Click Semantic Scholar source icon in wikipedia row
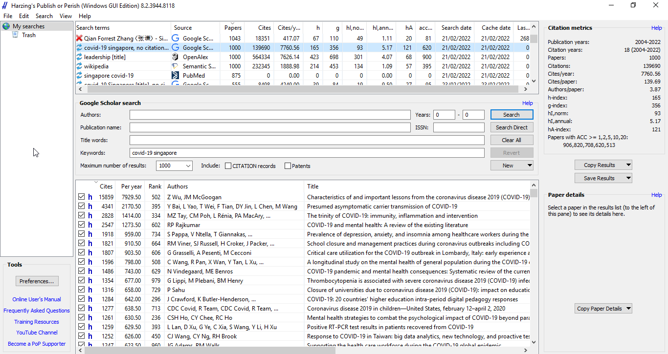 [175, 66]
